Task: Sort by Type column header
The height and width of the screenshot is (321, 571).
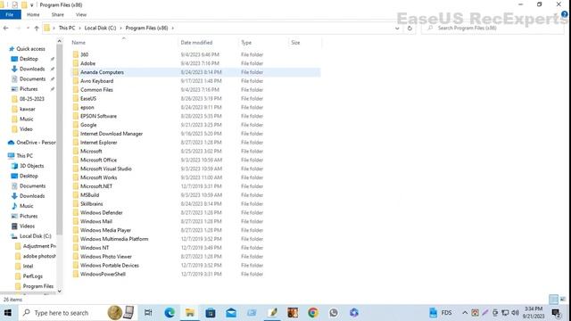Action: pyautogui.click(x=246, y=43)
